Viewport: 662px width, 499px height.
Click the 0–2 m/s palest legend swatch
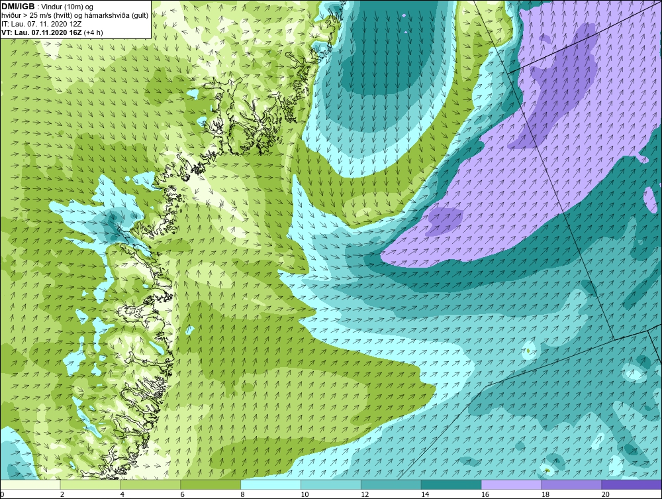coord(30,484)
